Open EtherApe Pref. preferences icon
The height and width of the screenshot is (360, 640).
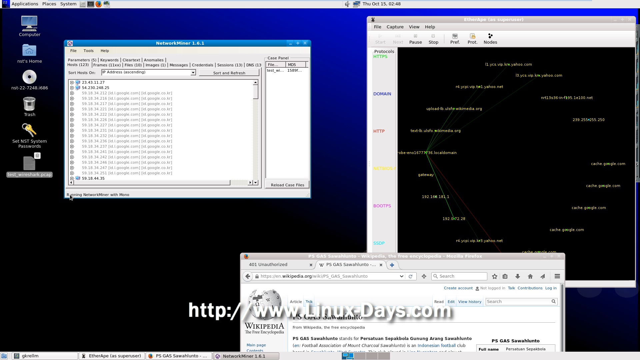tap(455, 39)
